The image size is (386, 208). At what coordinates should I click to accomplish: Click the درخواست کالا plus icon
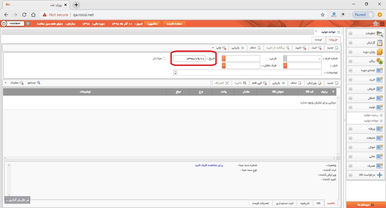(x=380, y=175)
